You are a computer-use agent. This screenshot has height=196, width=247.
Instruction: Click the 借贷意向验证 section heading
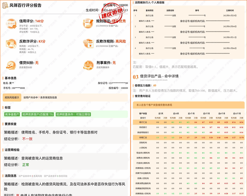[143, 96]
